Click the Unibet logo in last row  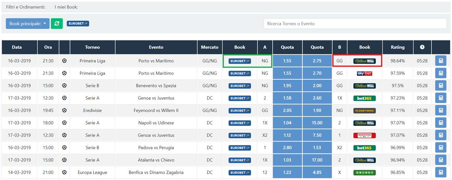point(364,173)
